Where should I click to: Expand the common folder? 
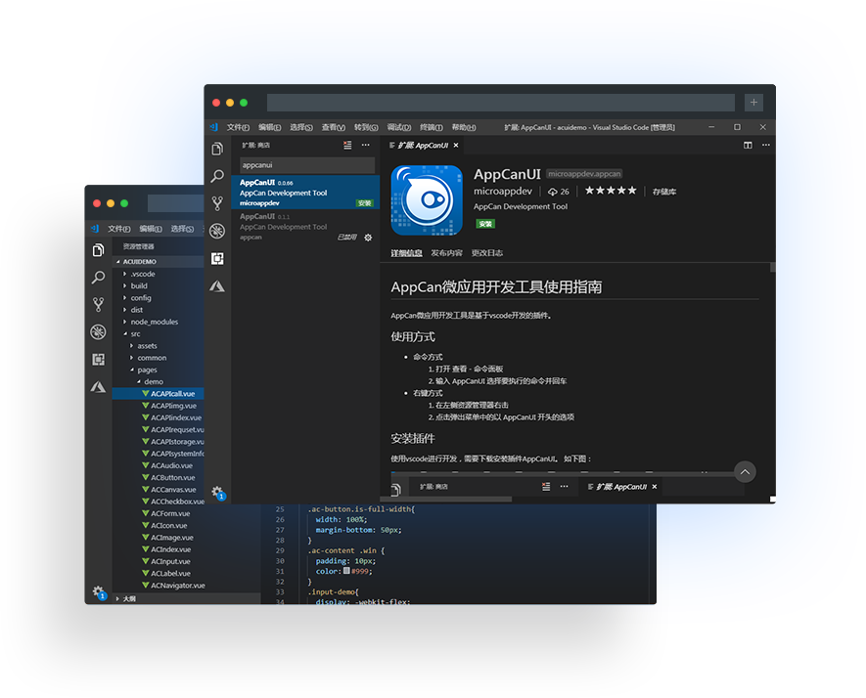[x=131, y=358]
